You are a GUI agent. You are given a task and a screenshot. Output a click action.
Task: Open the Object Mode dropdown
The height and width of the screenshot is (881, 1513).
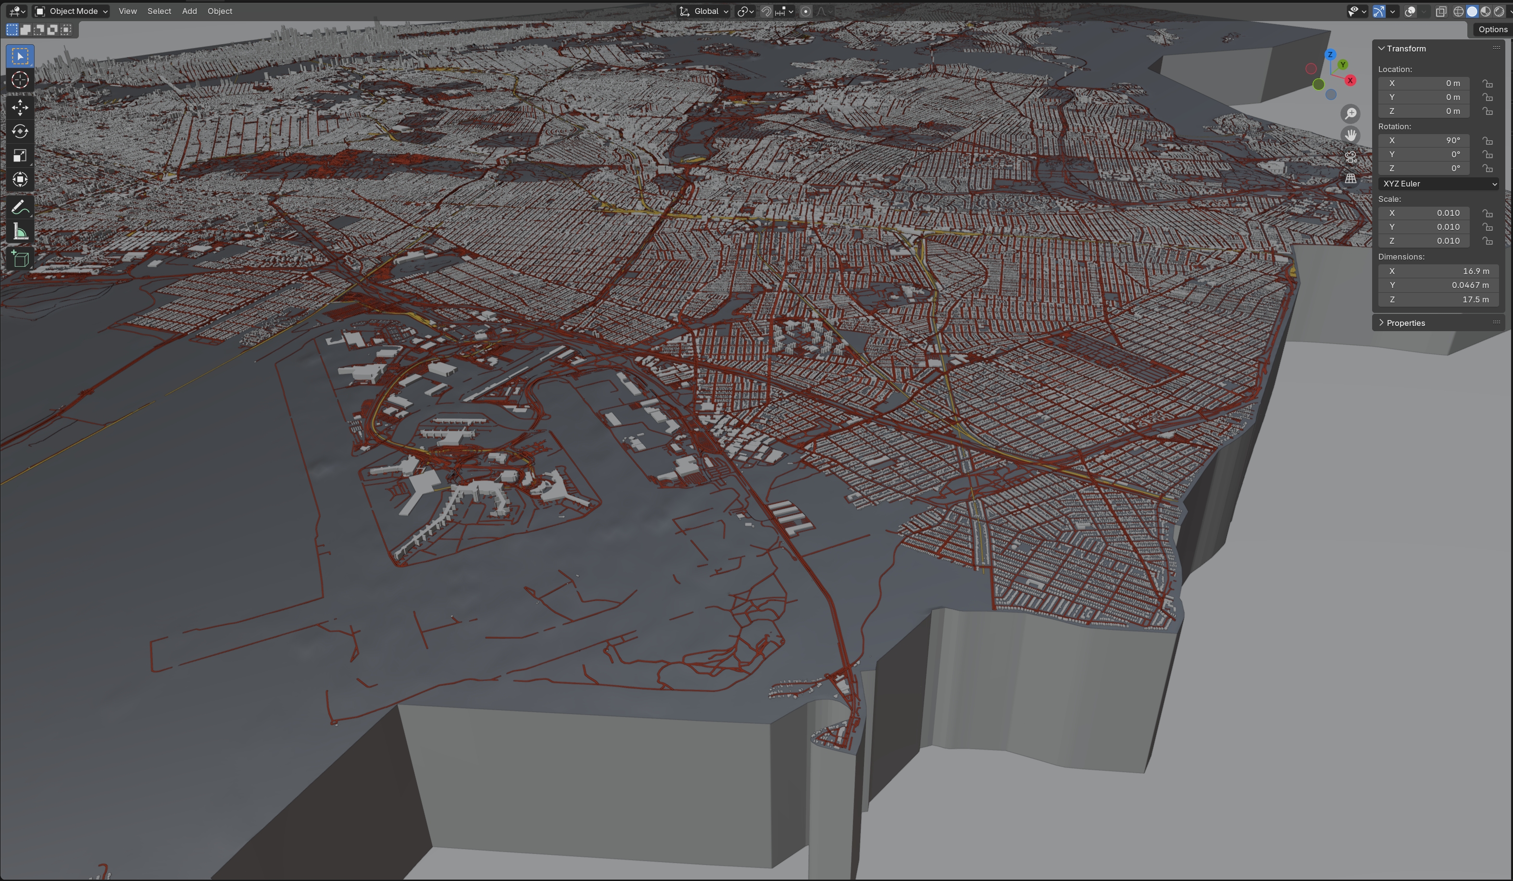[71, 12]
